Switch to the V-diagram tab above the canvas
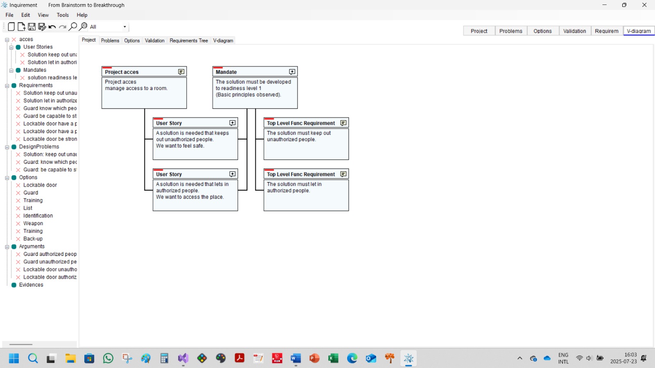 (x=223, y=41)
